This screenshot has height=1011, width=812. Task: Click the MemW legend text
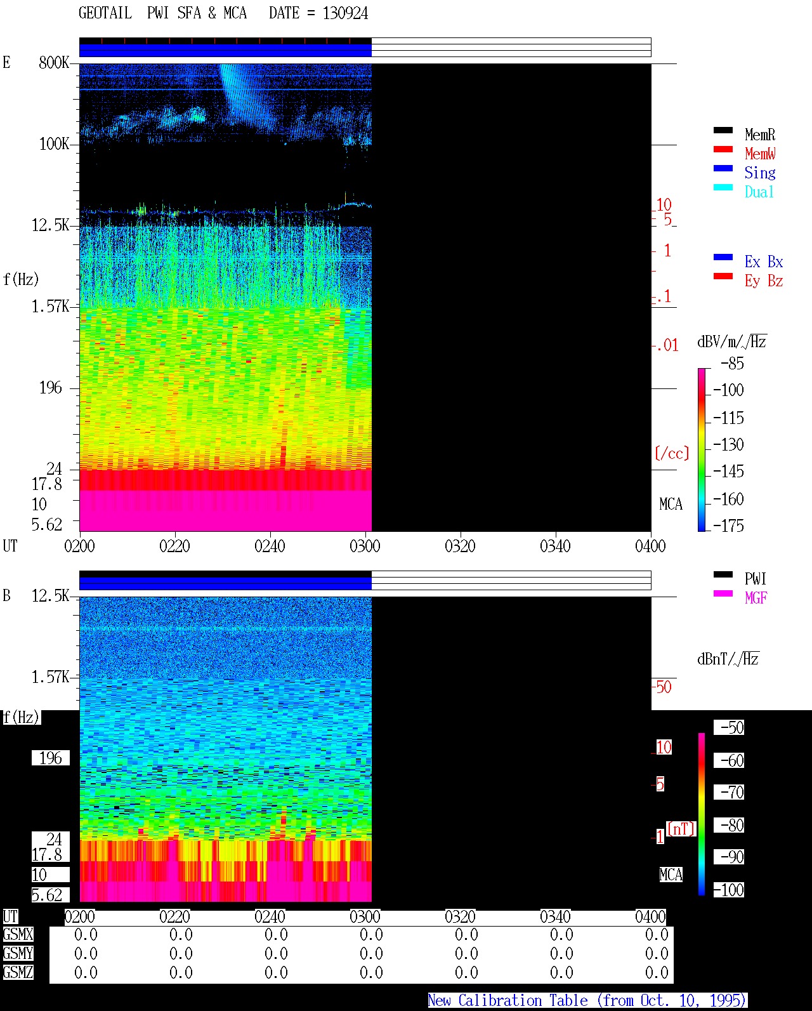pos(760,154)
